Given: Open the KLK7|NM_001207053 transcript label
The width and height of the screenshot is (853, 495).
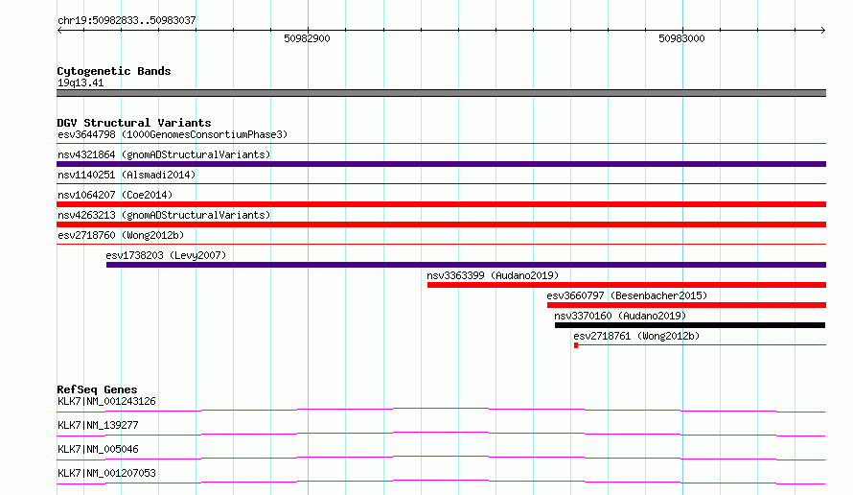Looking at the screenshot, I should 106,473.
